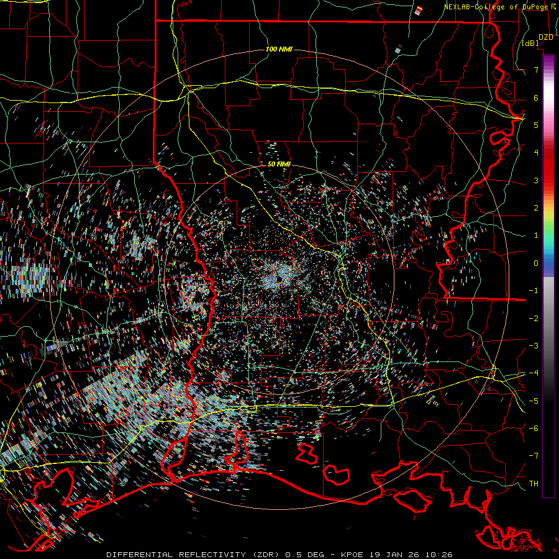This screenshot has width=559, height=559.
Task: Click the purple top of the color bar
Action: (x=548, y=61)
